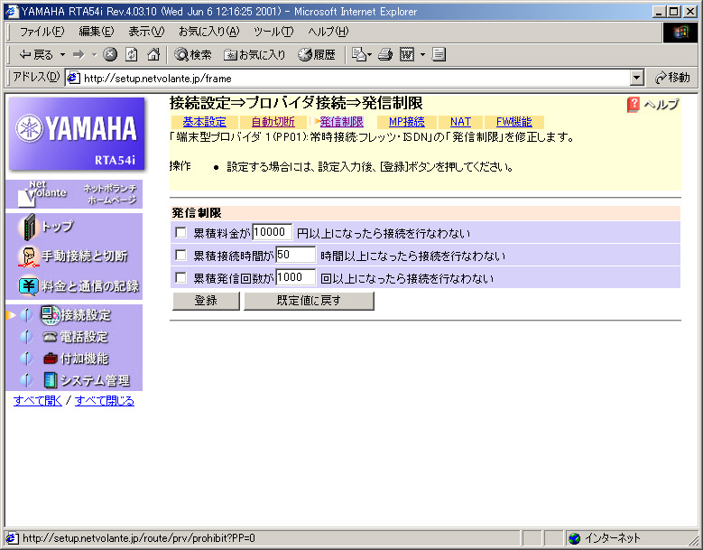The image size is (703, 550).
Task: Expand the 電話設定 tree section
Action: point(26,337)
